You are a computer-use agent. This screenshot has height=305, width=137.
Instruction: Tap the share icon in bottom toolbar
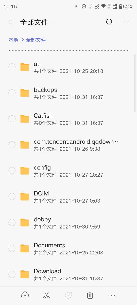(x=68, y=295)
